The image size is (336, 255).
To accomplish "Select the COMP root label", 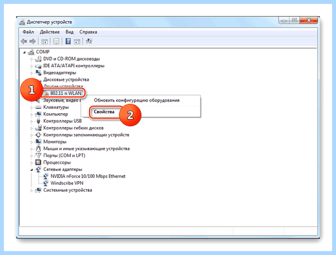I will coord(43,52).
